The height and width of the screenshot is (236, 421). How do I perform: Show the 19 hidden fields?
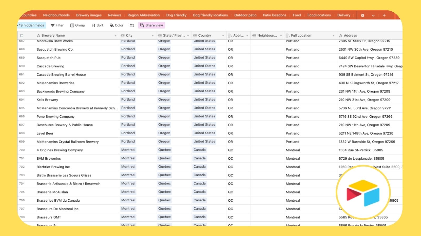pyautogui.click(x=31, y=25)
